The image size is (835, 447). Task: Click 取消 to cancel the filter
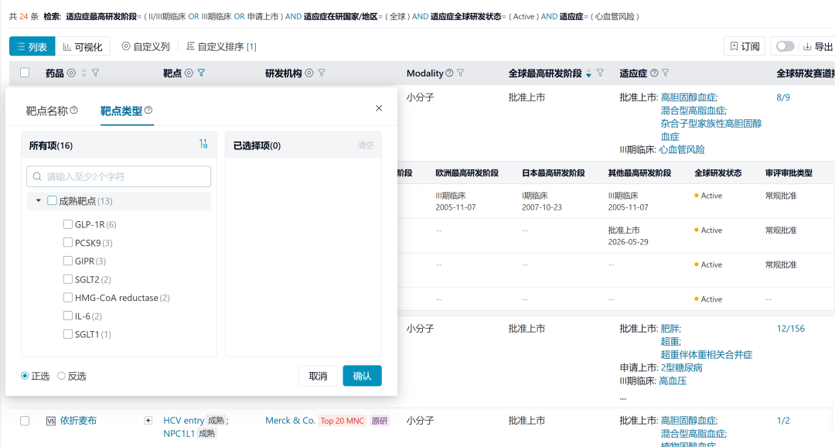(318, 376)
